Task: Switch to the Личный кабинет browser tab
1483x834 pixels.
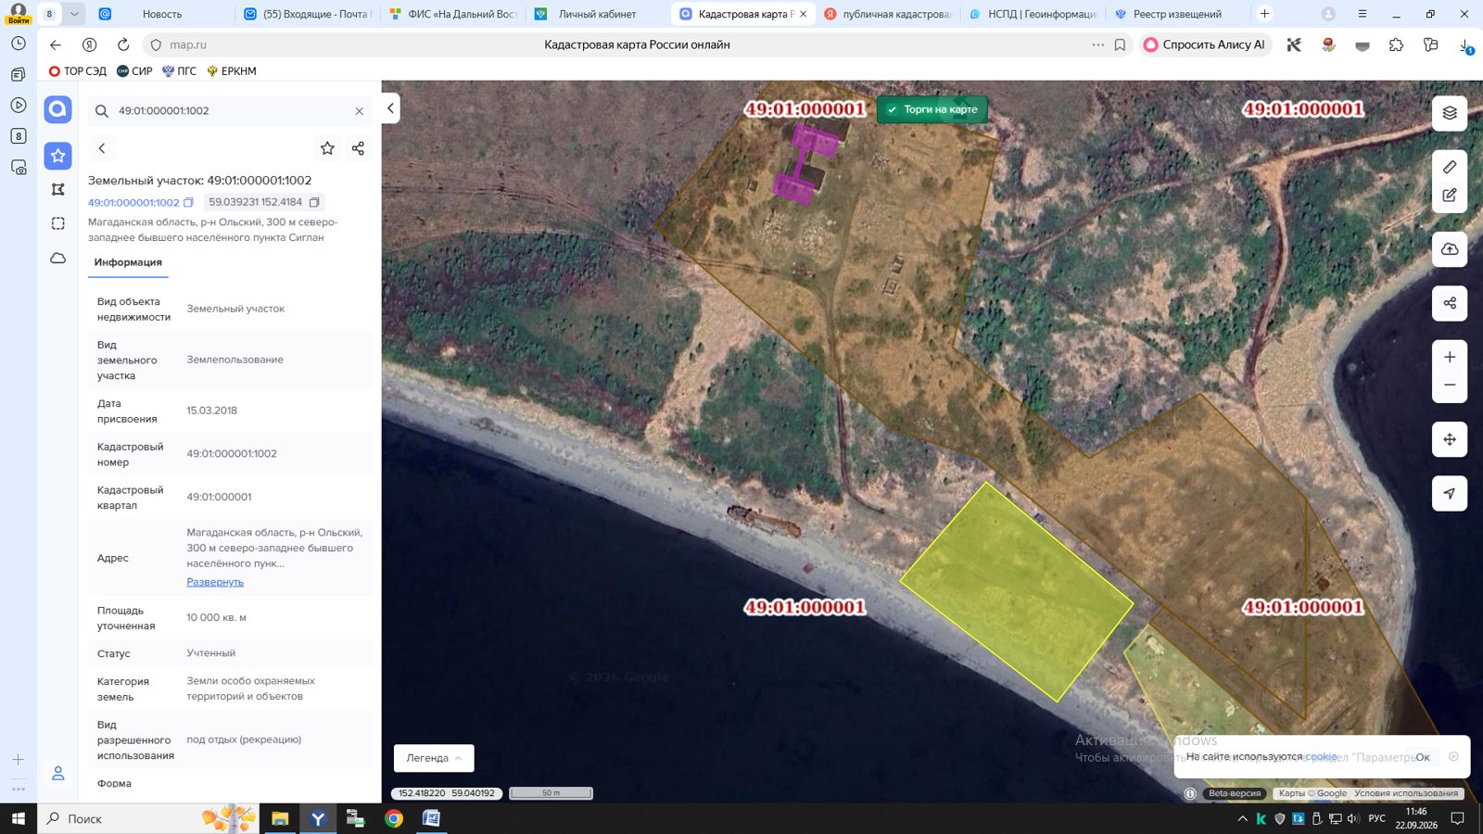Action: (x=597, y=14)
